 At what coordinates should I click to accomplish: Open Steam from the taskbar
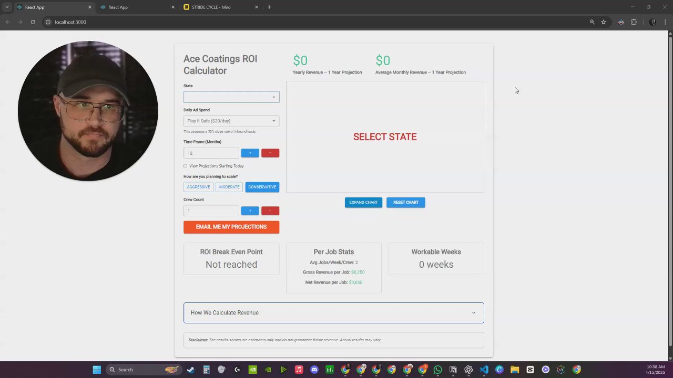coord(190,370)
